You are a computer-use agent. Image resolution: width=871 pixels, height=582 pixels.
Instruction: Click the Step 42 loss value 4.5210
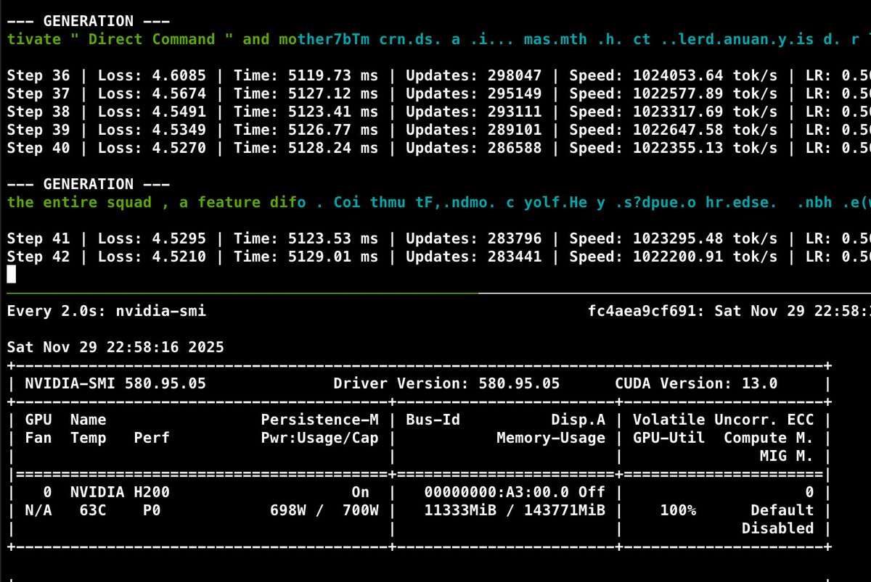coord(179,257)
